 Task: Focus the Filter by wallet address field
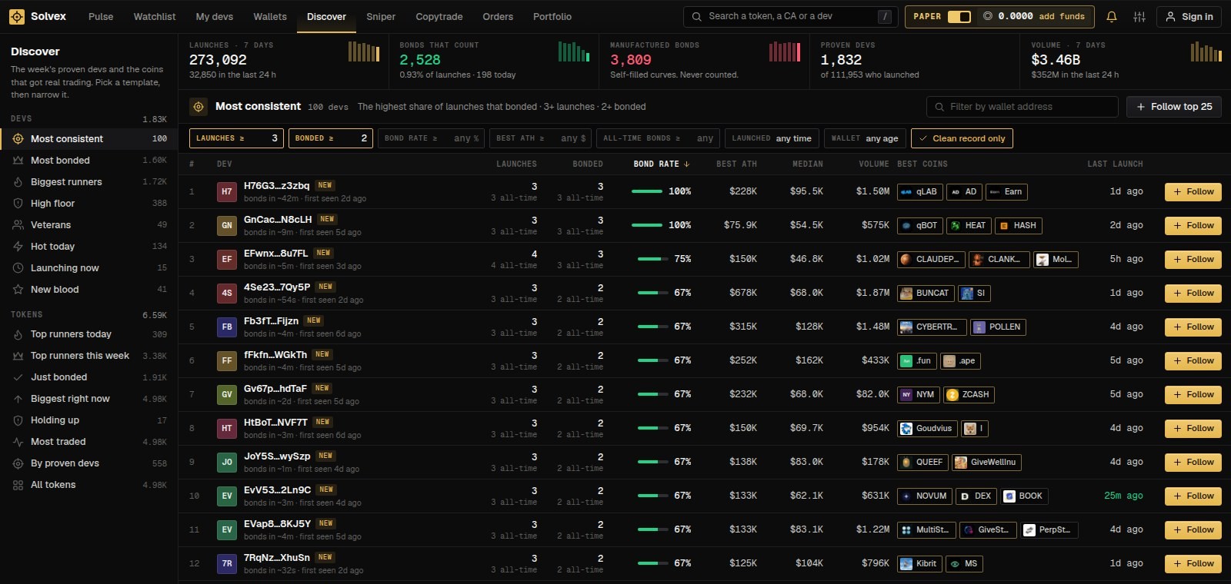click(x=1022, y=107)
